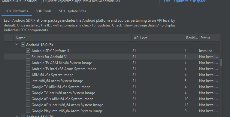
Task: Click the Google Play Intel x86_64 Atom System Image label
Action: (67, 111)
